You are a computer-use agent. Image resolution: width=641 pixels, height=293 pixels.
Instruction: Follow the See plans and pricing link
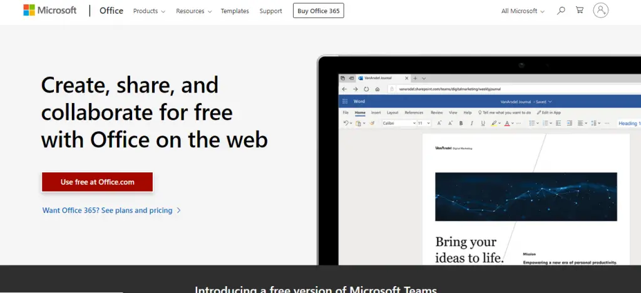[111, 211]
